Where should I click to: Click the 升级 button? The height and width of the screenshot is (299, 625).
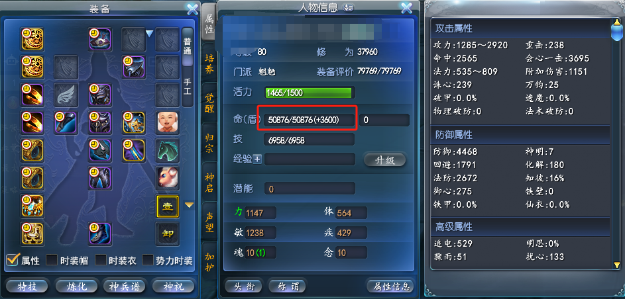pyautogui.click(x=384, y=160)
